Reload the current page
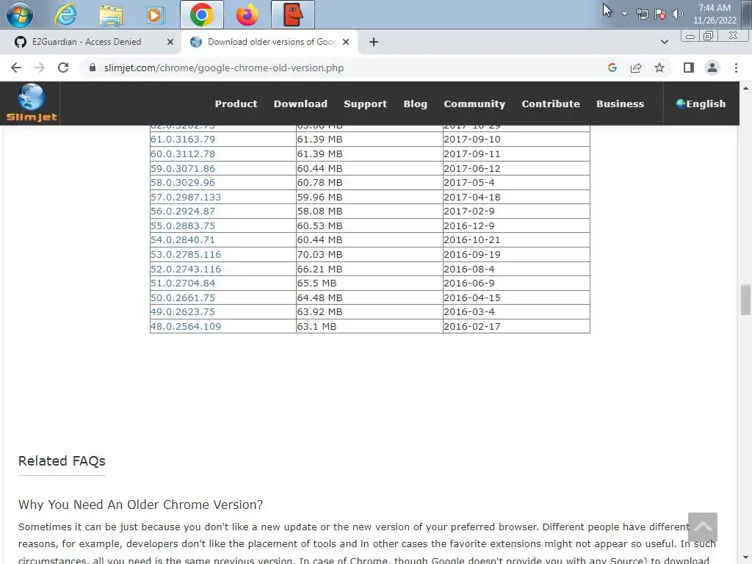752x564 pixels. click(x=63, y=68)
